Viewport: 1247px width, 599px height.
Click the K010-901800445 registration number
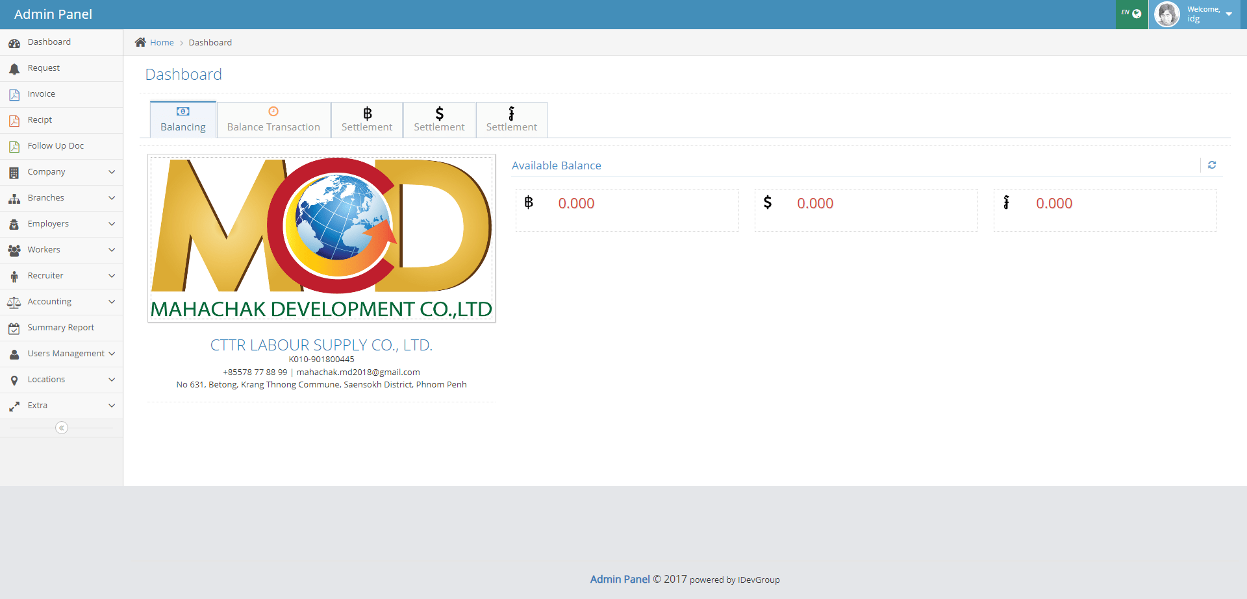[321, 359]
